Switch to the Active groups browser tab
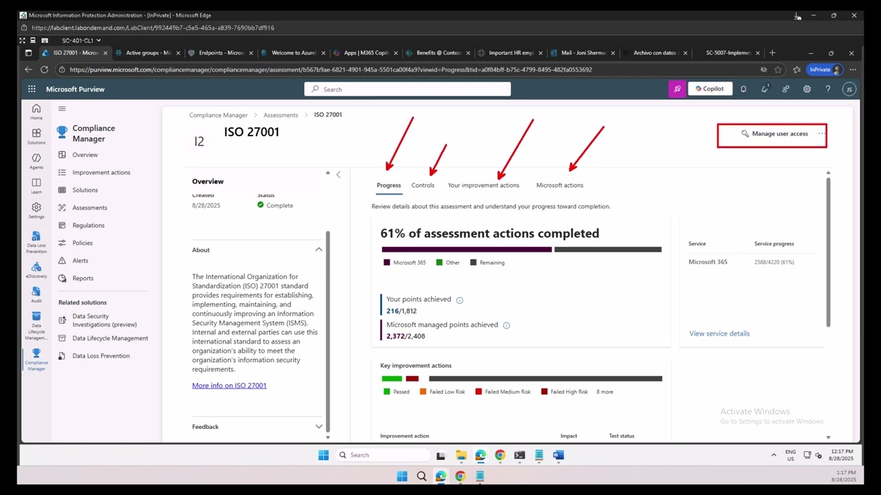The image size is (881, 495). 149,53
